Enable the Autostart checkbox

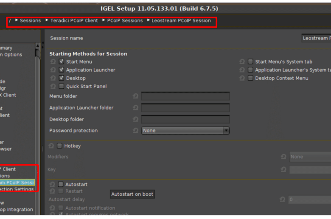point(61,184)
